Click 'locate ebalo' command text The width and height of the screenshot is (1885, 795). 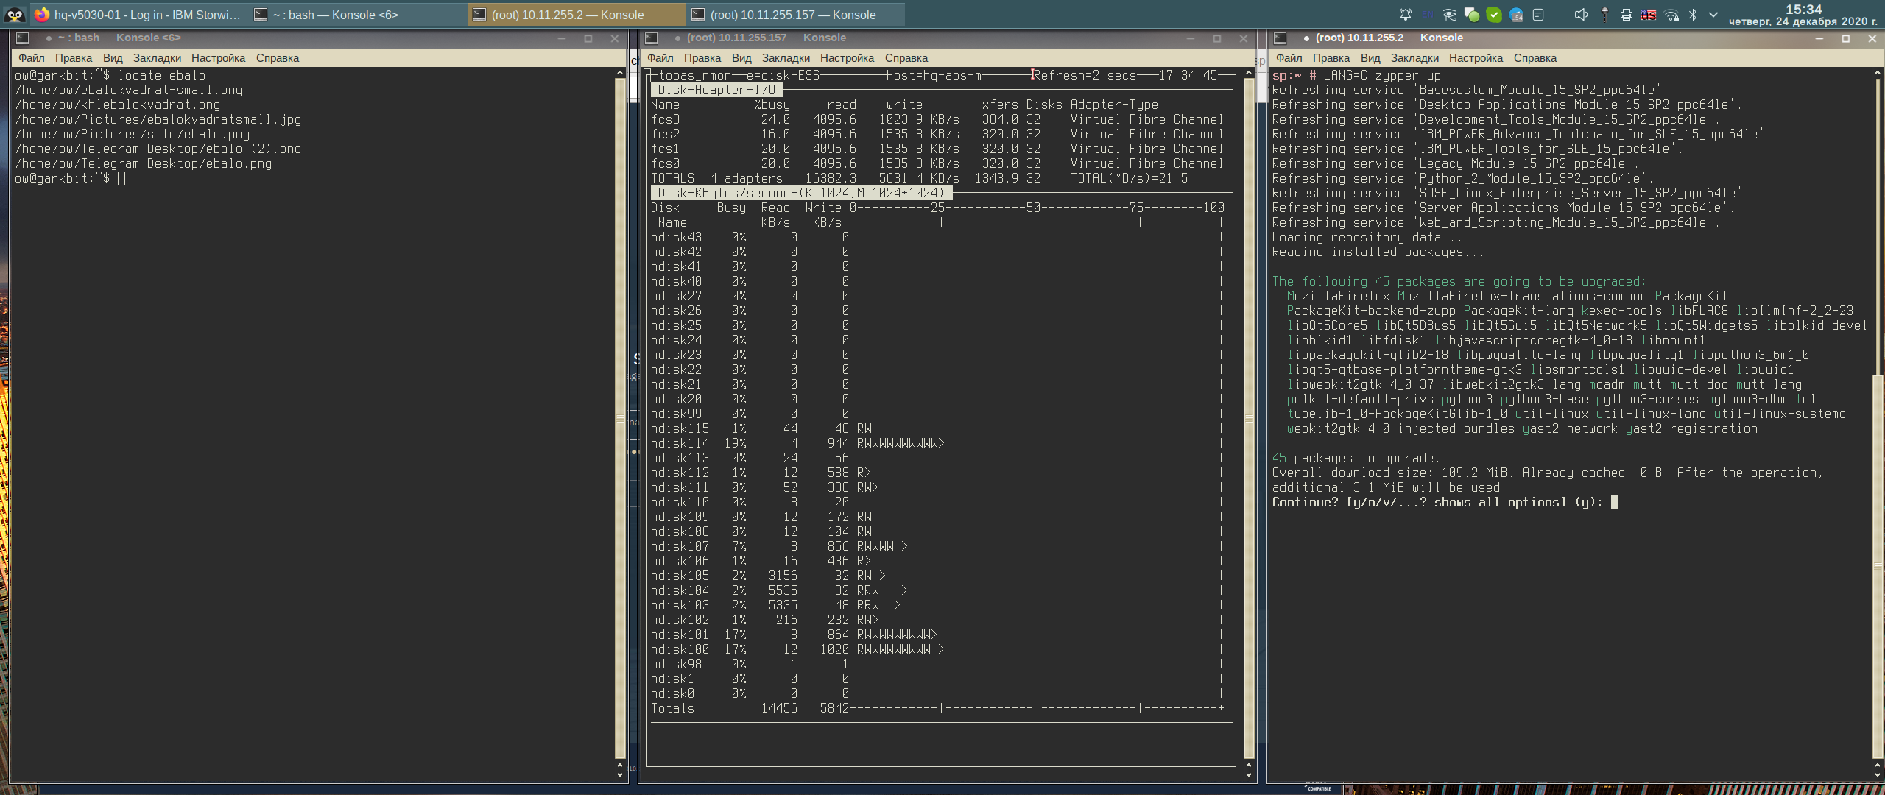162,75
